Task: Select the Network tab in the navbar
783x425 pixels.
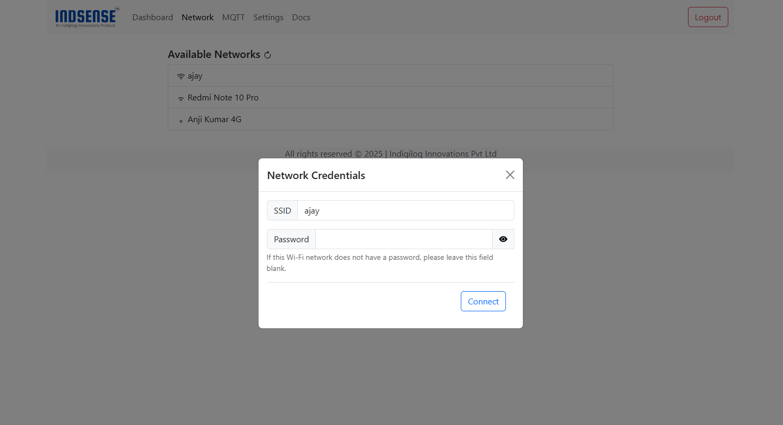Action: (x=197, y=17)
